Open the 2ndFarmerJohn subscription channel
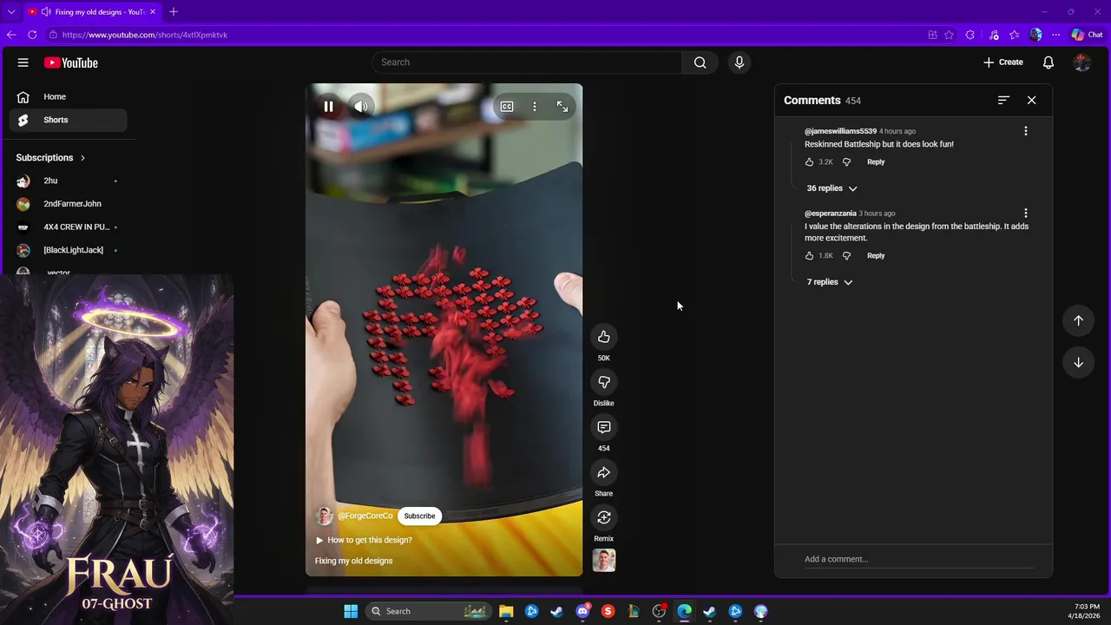Screen dimensions: 1111x625 click(x=69, y=204)
